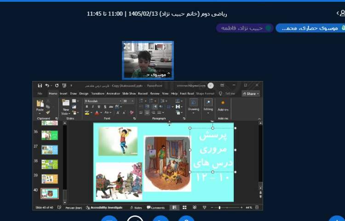
Task: Start Slide Show from status bar icon
Action: tap(204, 208)
